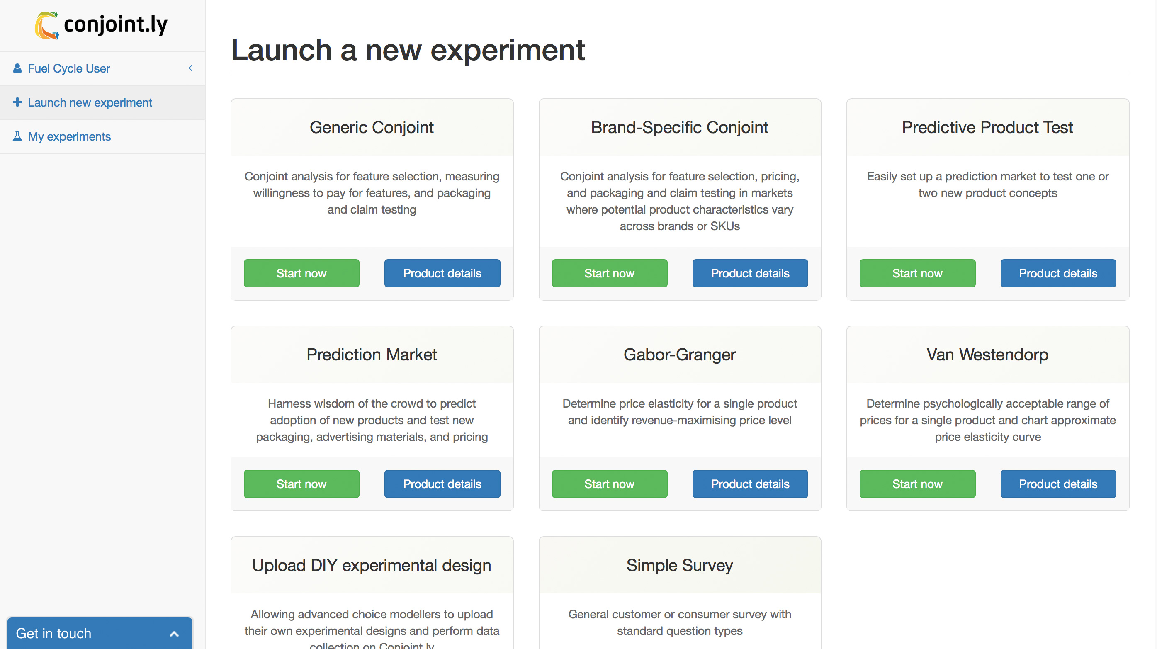Start now on Gabor-Granger
The width and height of the screenshot is (1157, 649).
click(x=609, y=484)
